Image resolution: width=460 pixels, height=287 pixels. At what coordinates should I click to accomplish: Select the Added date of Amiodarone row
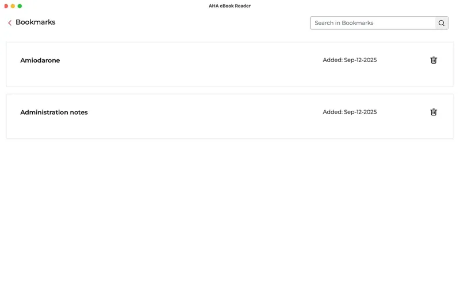tap(350, 60)
